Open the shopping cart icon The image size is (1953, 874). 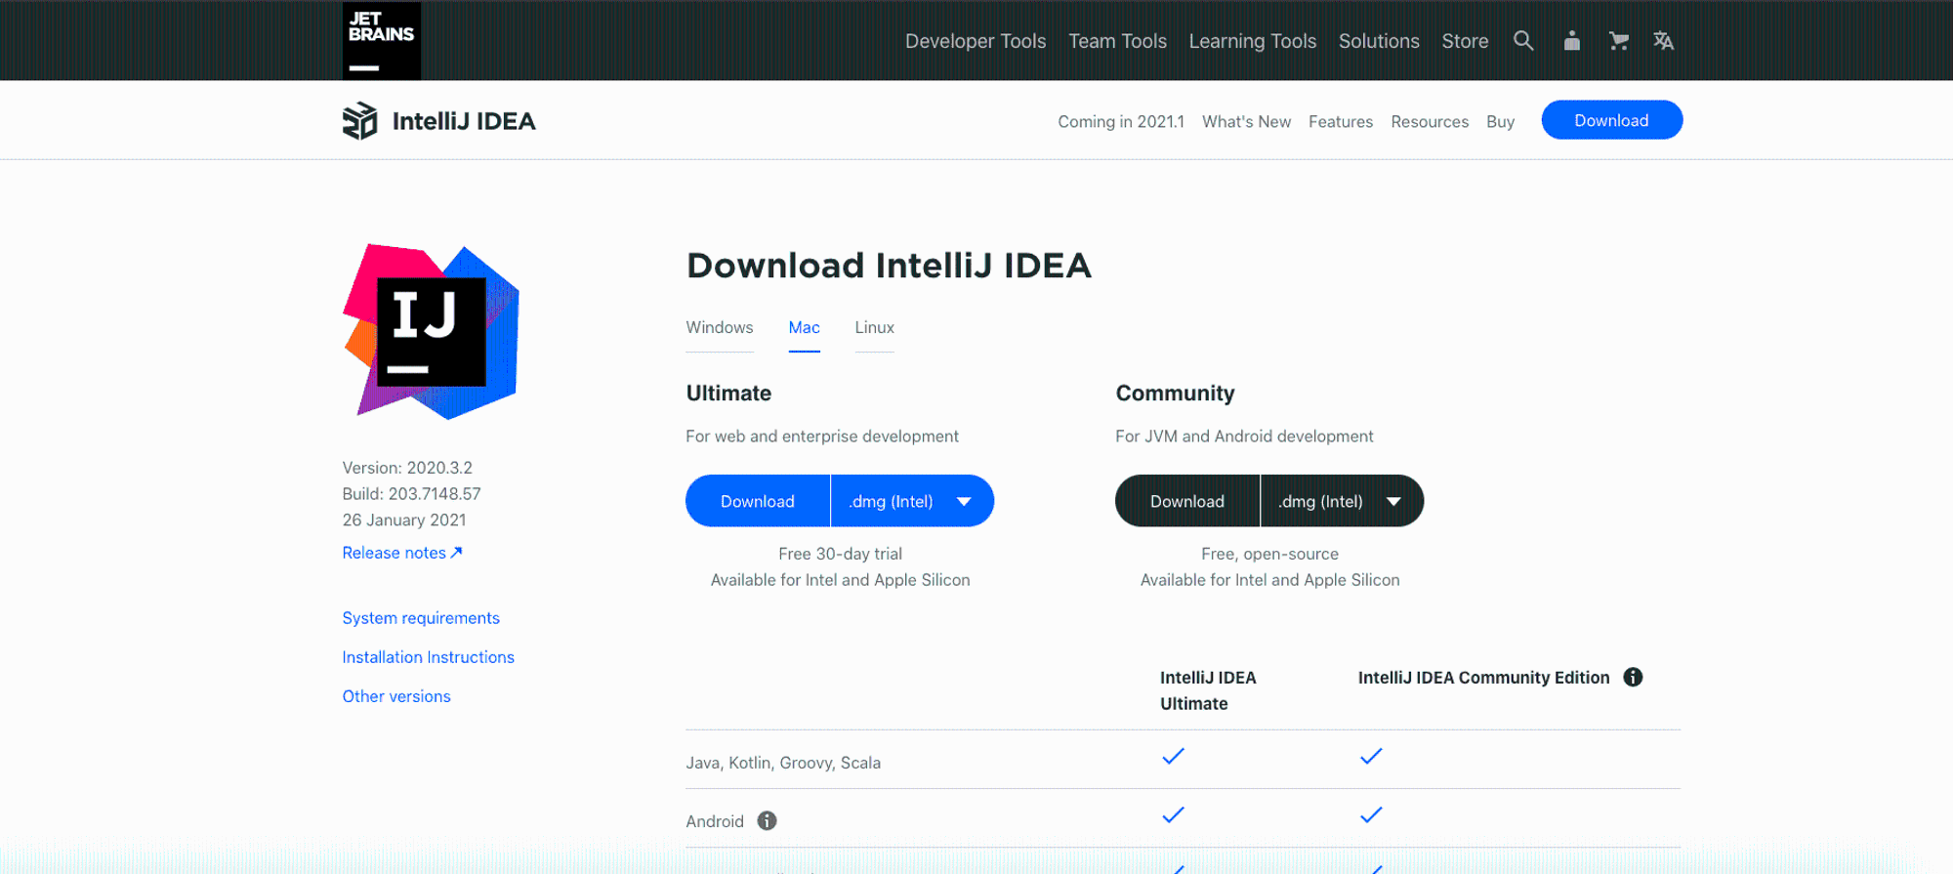tap(1619, 40)
